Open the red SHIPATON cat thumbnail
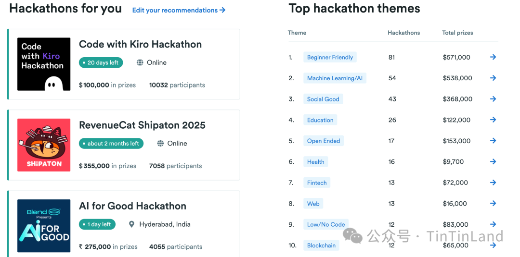 tap(44, 145)
